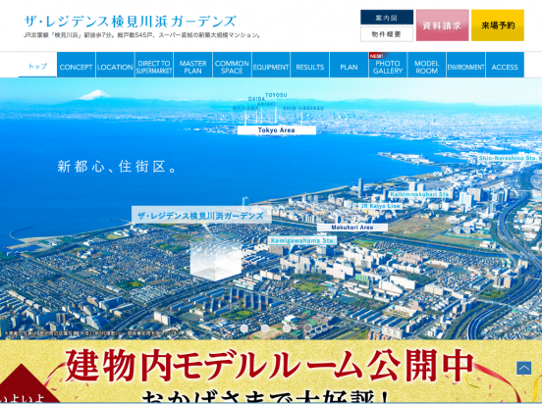This screenshot has width=542, height=404.
Task: Open the EQUIPMENT section
Action: click(271, 65)
